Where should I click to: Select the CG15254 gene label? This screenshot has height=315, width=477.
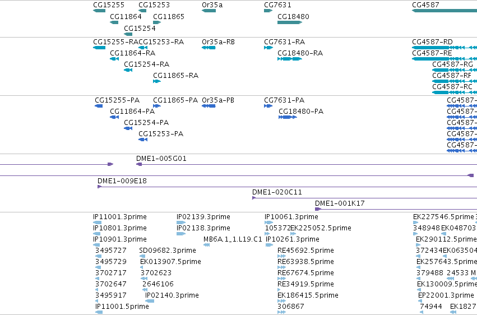(140, 28)
